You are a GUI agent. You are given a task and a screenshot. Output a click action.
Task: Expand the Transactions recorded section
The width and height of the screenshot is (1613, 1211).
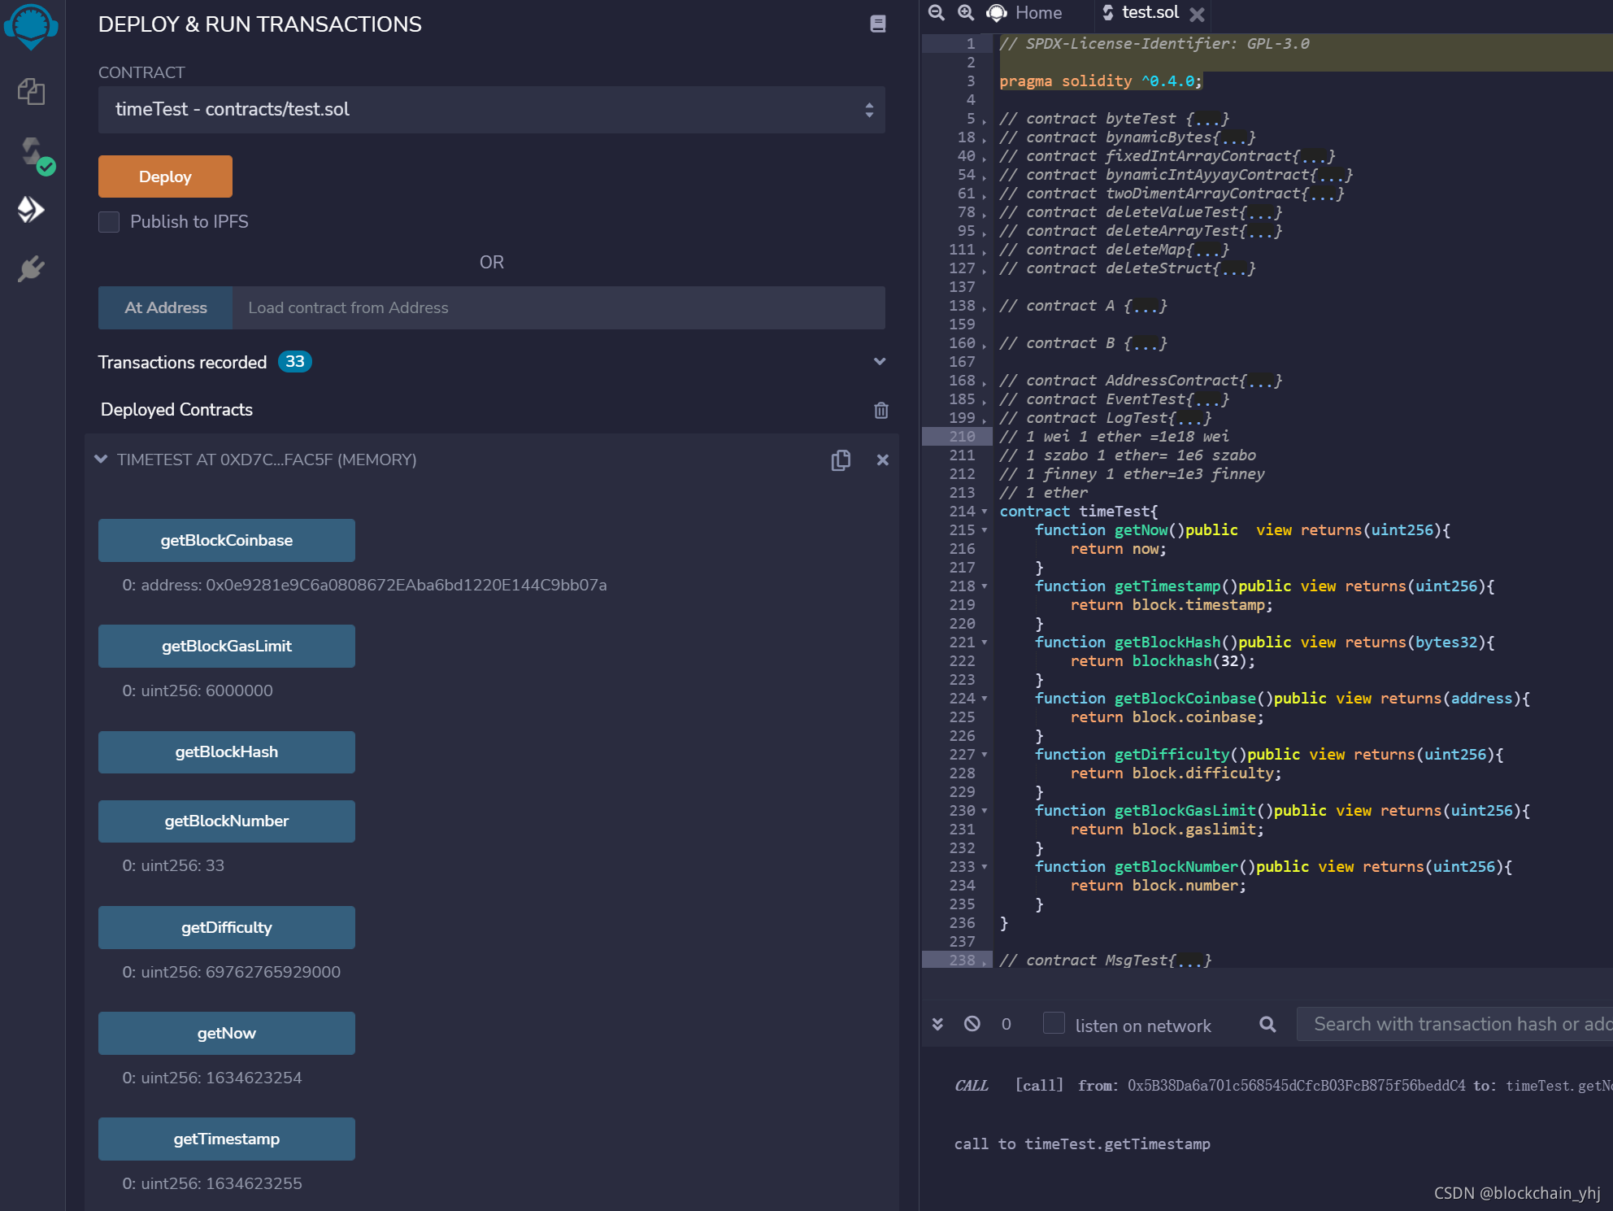coord(879,362)
